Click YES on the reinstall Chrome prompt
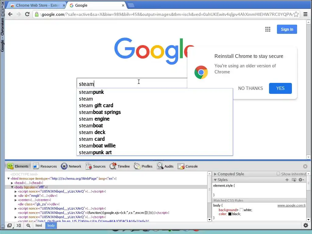This screenshot has height=234, width=312. pyautogui.click(x=280, y=88)
